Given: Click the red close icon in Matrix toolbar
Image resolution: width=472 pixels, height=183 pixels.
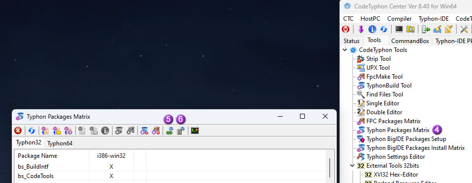Looking at the screenshot, I should coord(18,131).
